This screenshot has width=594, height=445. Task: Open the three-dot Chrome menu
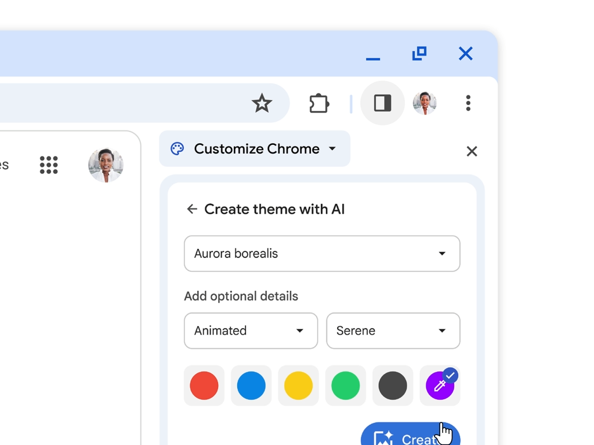468,103
